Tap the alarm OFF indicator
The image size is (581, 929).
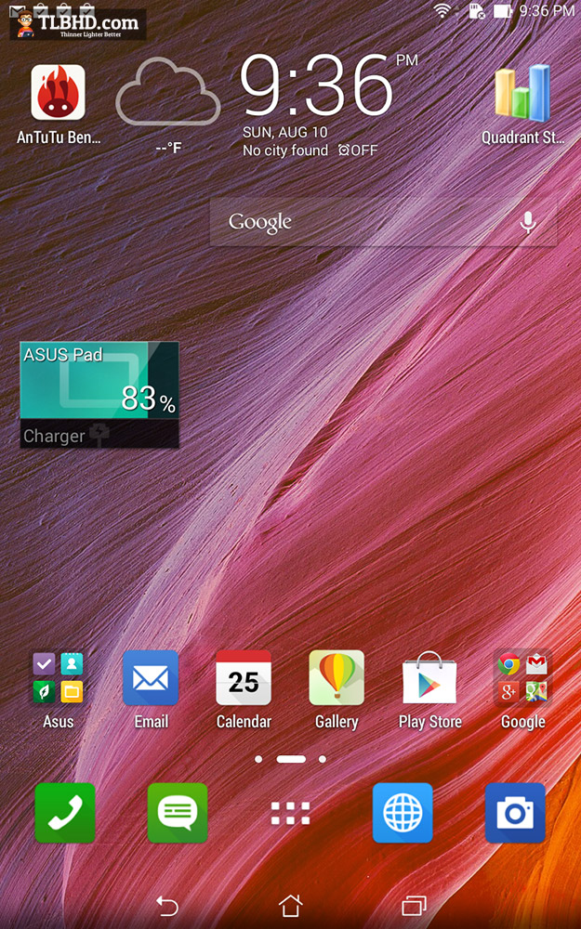[358, 150]
